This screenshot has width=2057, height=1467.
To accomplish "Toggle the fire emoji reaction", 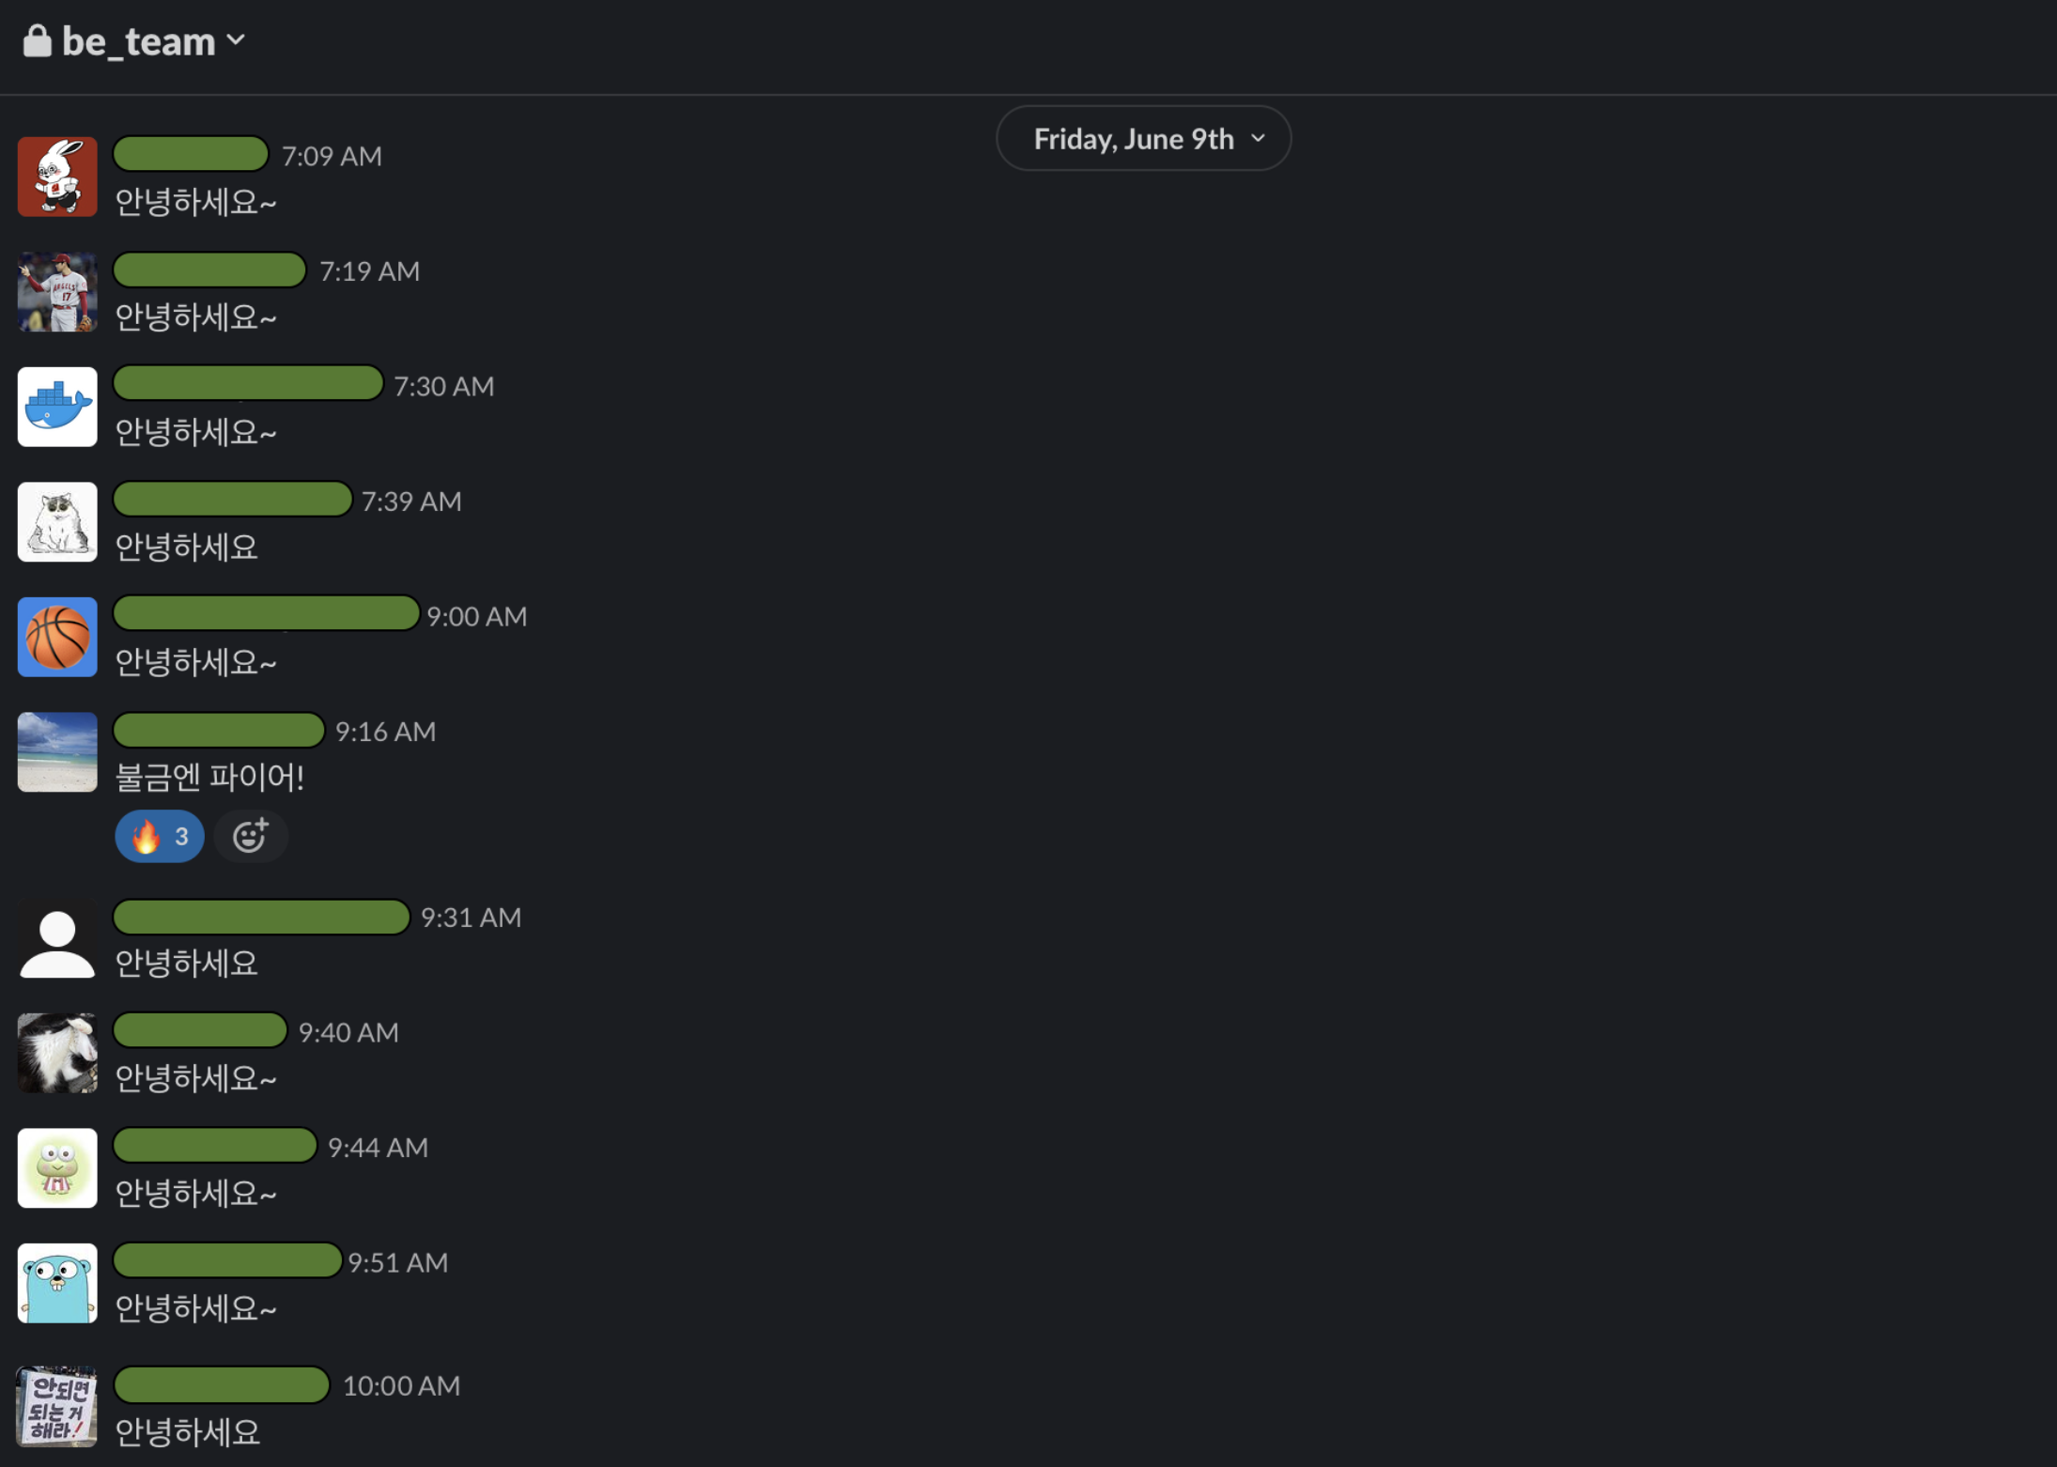I will (160, 836).
